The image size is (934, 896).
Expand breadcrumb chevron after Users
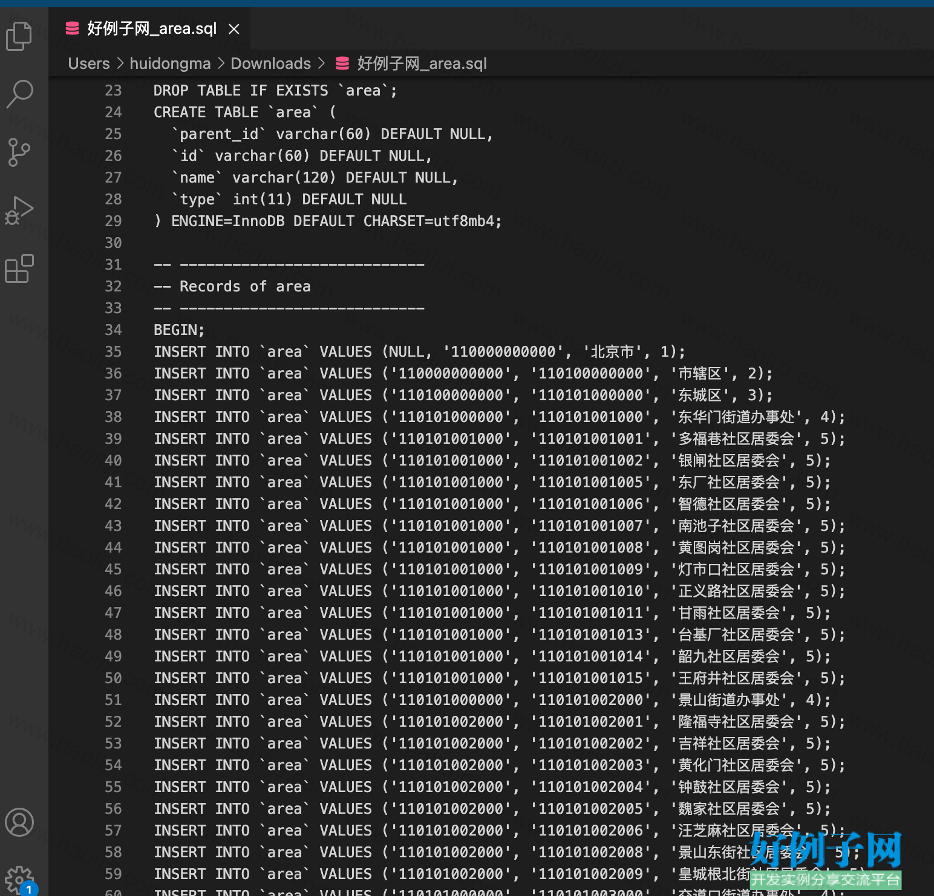(x=120, y=63)
